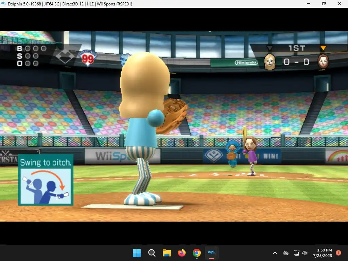Launch Firefox from the taskbar
This screenshot has height=261, width=348.
tap(182, 253)
